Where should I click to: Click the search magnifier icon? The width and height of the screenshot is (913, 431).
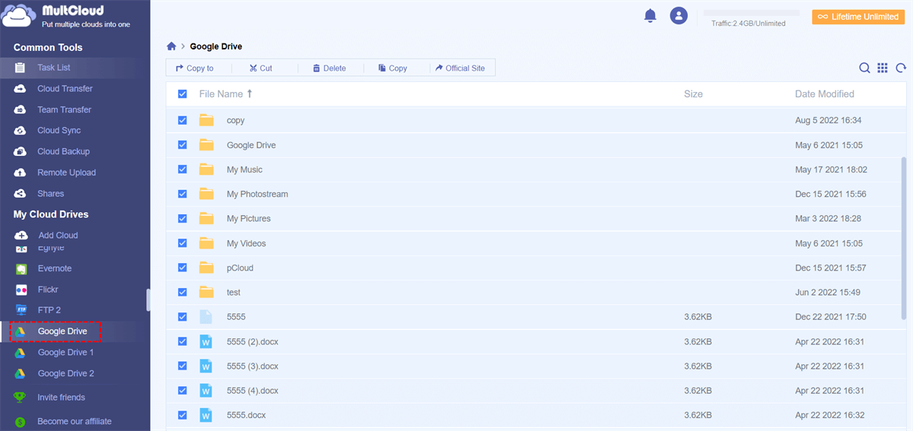tap(864, 68)
